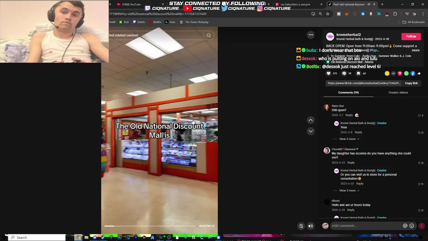The width and height of the screenshot is (428, 241).
Task: Share video to Facebook
Action: click(413, 73)
